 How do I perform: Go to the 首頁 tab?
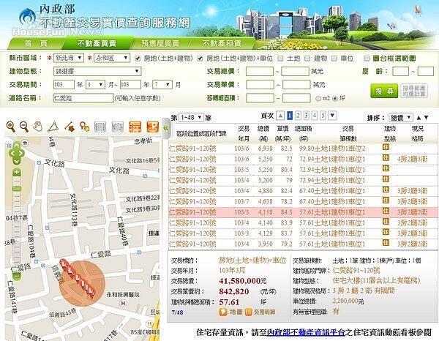(36, 43)
